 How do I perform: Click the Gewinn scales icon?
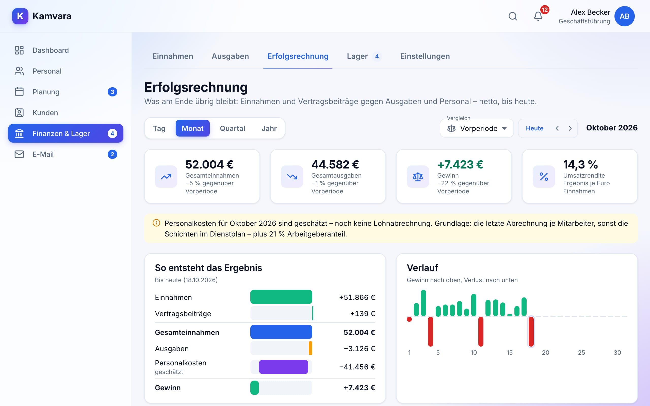(418, 176)
